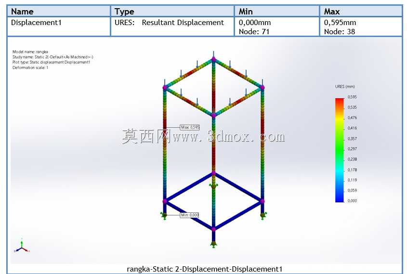407x274 pixels.
Task: Select the 'Min: 0,000' callout label
Action: coord(189,215)
